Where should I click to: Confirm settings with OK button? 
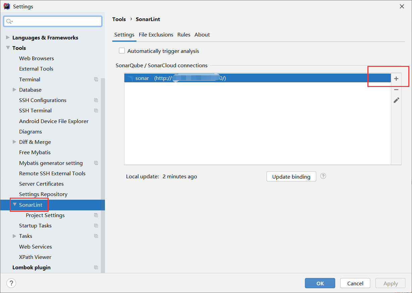[320, 283]
